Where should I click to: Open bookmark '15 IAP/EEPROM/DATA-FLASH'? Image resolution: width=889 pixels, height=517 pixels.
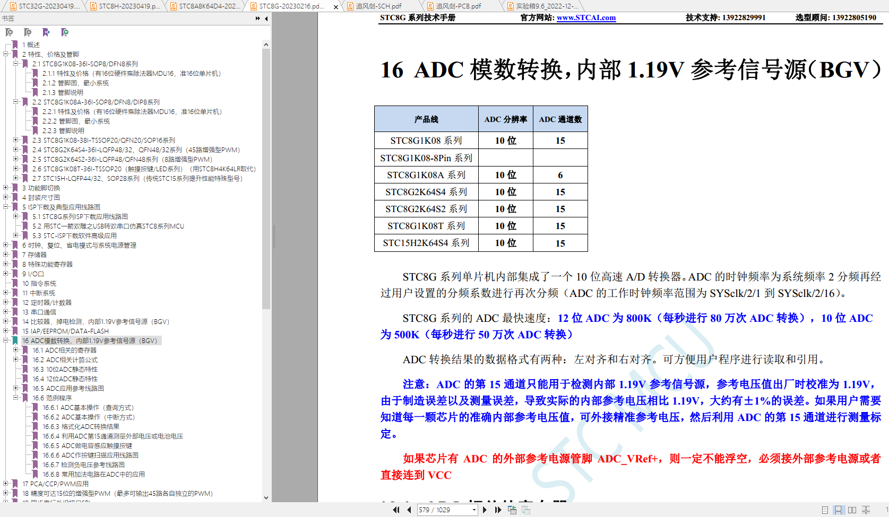point(65,331)
